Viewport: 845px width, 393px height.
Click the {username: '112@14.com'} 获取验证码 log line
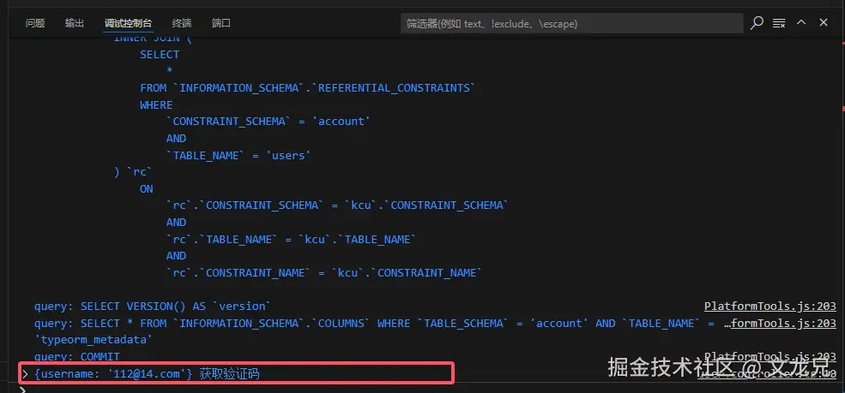pos(147,373)
